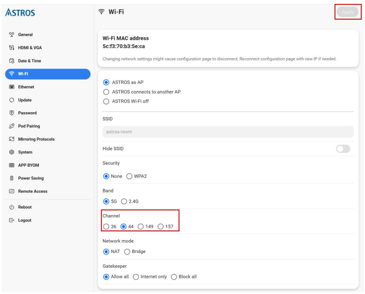
Task: Click the Date & Time calendar icon
Action: (x=12, y=61)
